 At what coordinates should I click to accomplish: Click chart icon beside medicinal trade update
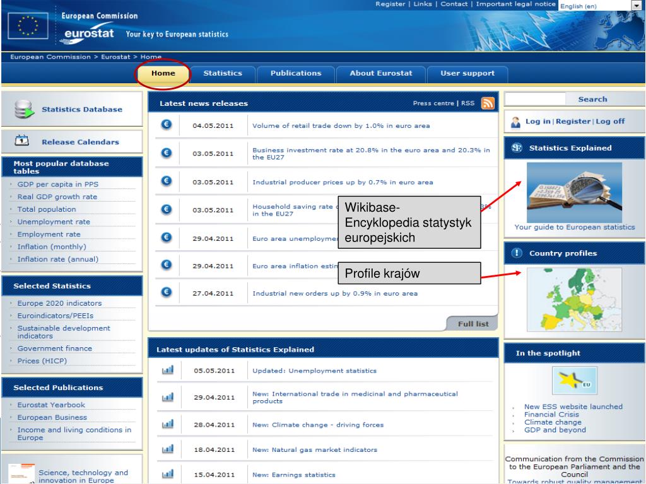point(168,397)
